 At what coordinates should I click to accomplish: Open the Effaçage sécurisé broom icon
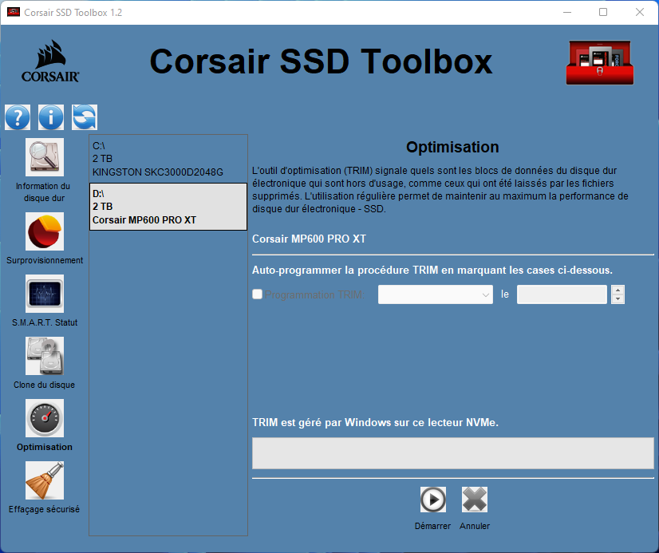click(x=45, y=480)
